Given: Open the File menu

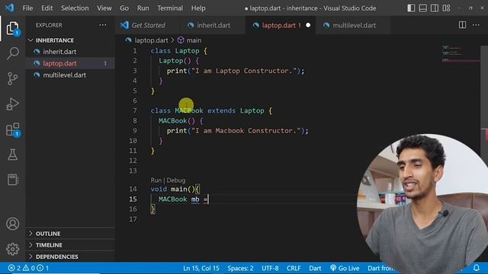Looking at the screenshot, I should (x=27, y=8).
